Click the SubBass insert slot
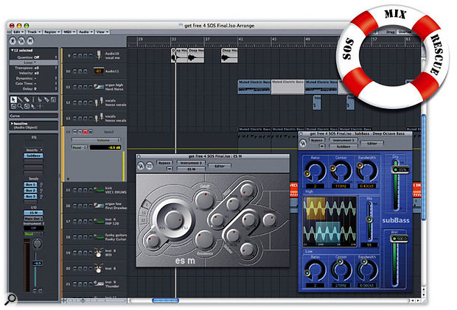 click(x=33, y=155)
